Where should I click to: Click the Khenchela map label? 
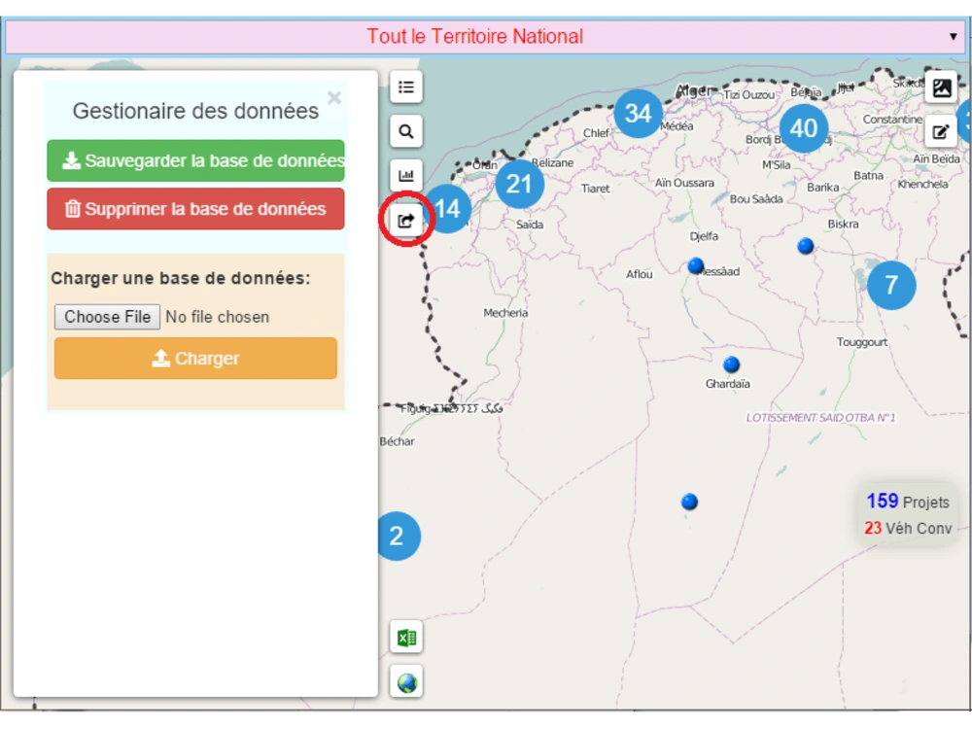[x=922, y=184]
